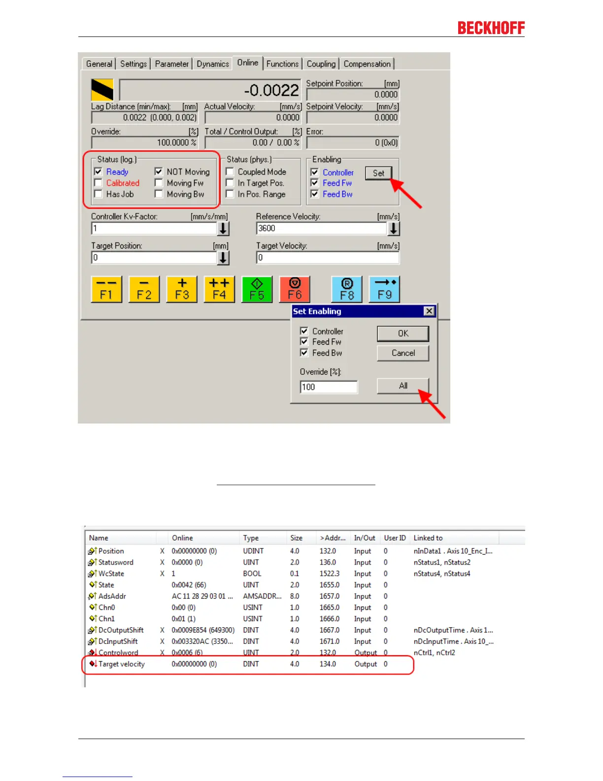Viewport: 603px width, 781px height.
Task: Click the nDcOutputTime linked-to entry
Action: [x=453, y=630]
